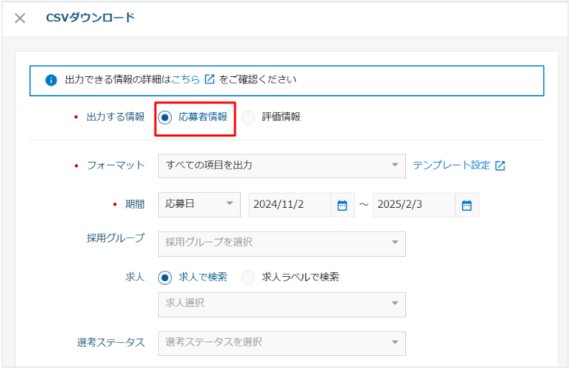Choose 求人ラベルで検索 radio option
572x371 pixels.
[248, 278]
